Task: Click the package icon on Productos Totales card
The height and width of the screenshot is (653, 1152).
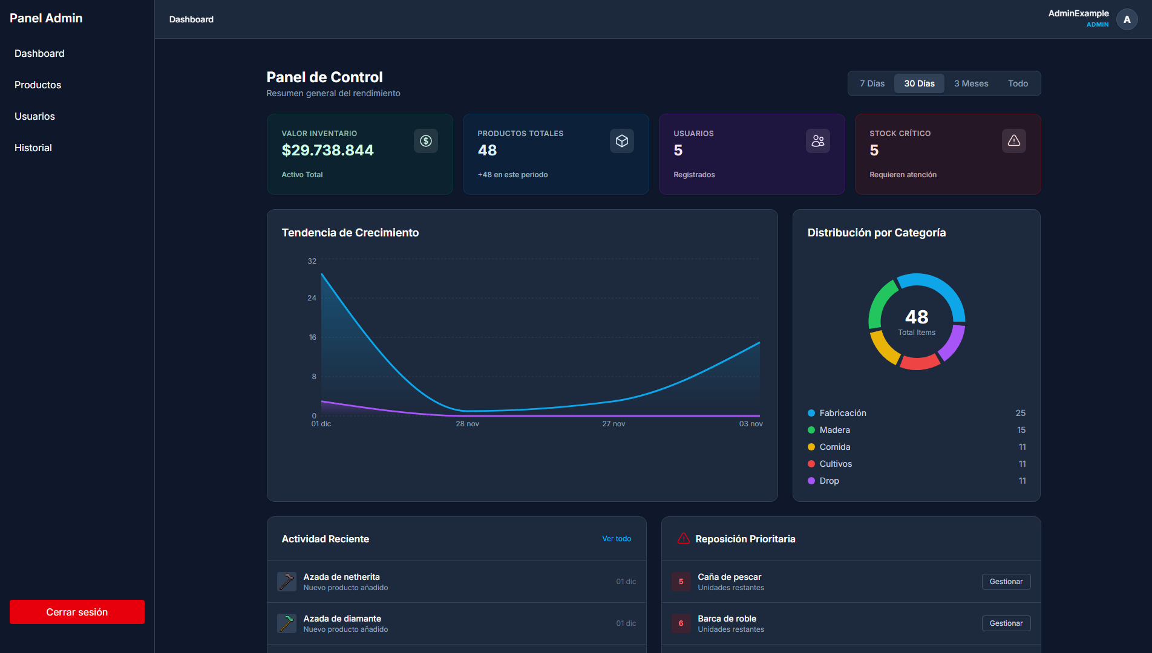Action: pos(622,141)
